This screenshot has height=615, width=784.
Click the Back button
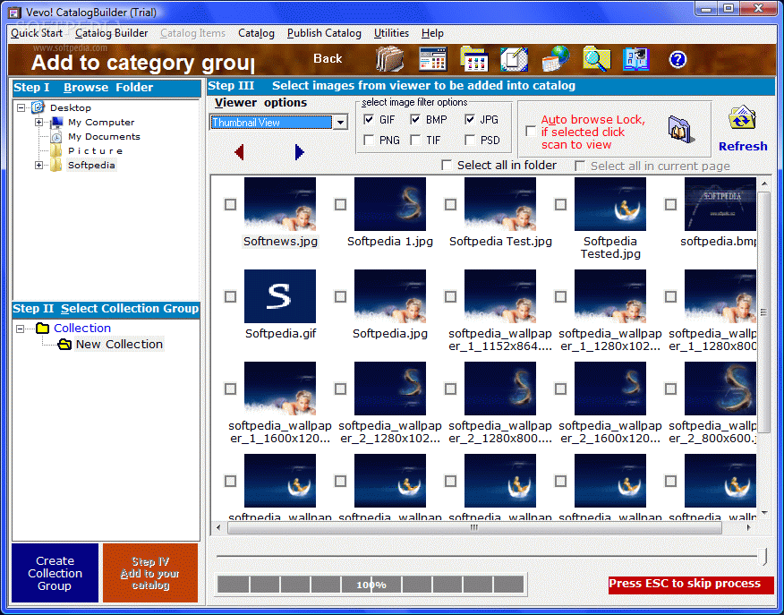(x=328, y=58)
